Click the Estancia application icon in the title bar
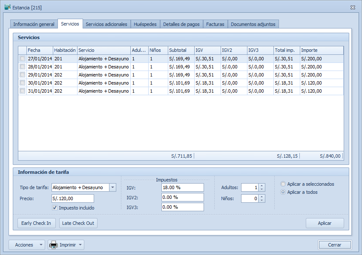Screen dimensions: 362x255 (x=6, y=7)
